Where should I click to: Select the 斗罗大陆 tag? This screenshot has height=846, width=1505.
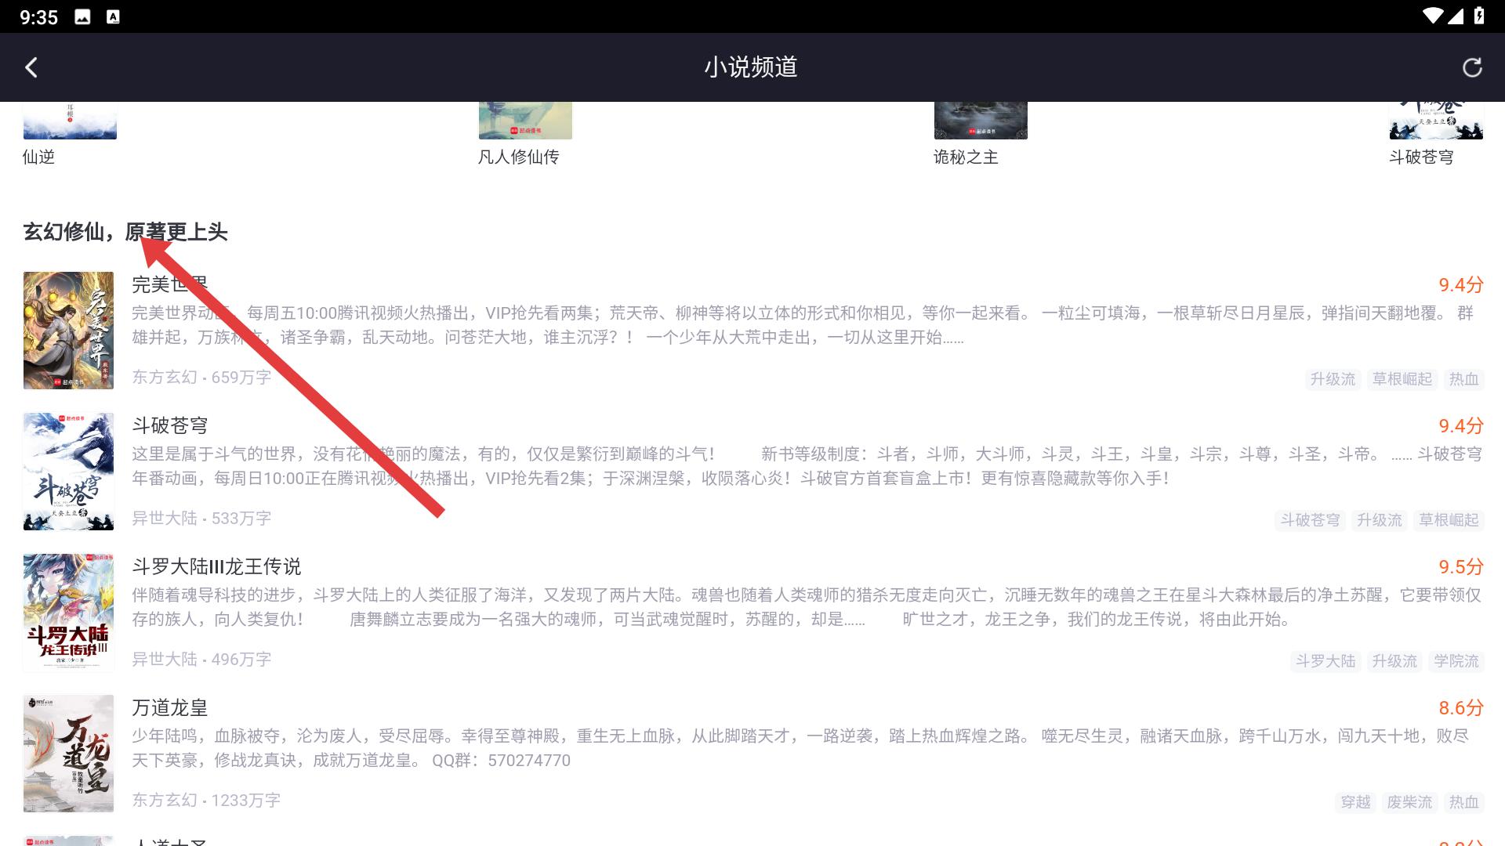[1325, 661]
